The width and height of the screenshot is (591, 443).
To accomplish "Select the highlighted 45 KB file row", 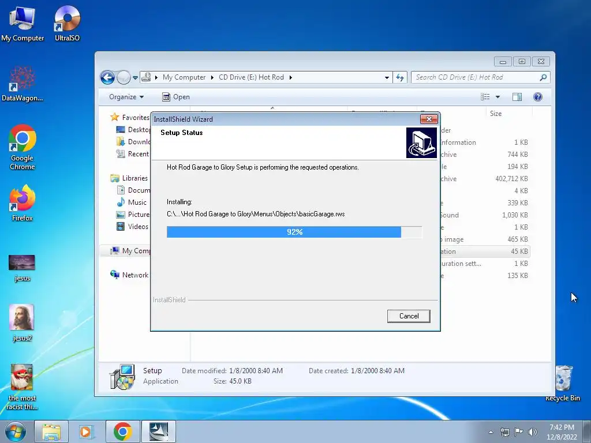I will coord(485,251).
